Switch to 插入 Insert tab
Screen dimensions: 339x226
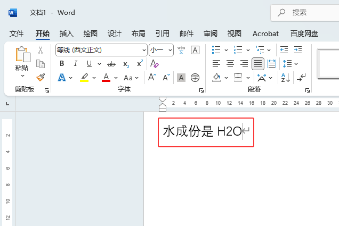[67, 34]
